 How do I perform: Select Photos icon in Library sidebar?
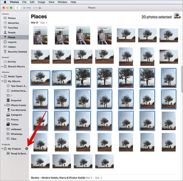coord(5,18)
